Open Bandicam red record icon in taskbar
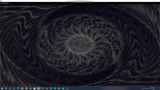The image size is (160, 90). pos(67,88)
